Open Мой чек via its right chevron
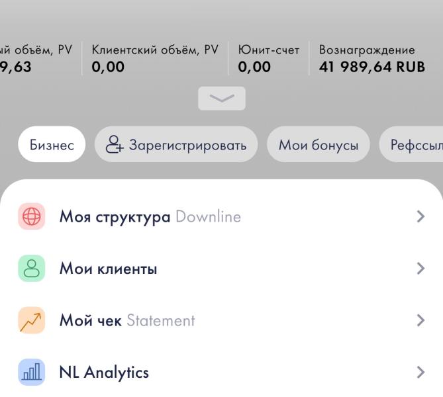Screen dimensions: 443x397 pos(420,321)
